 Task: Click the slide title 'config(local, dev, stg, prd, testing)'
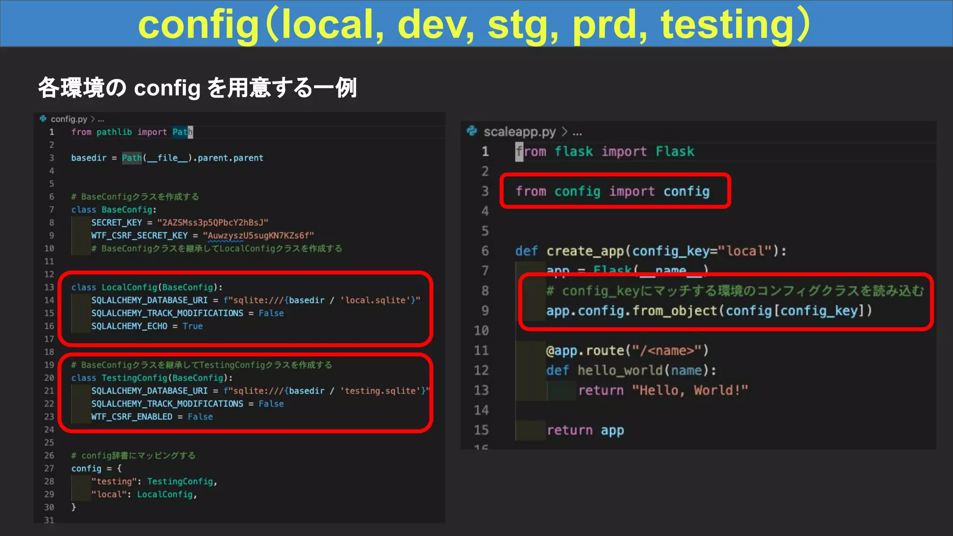[476, 24]
